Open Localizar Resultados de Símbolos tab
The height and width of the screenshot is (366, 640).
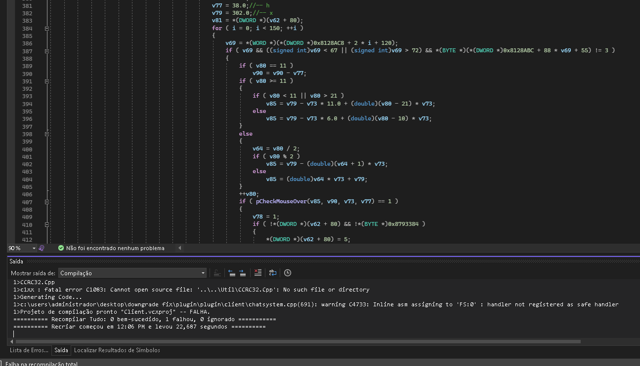pyautogui.click(x=117, y=350)
